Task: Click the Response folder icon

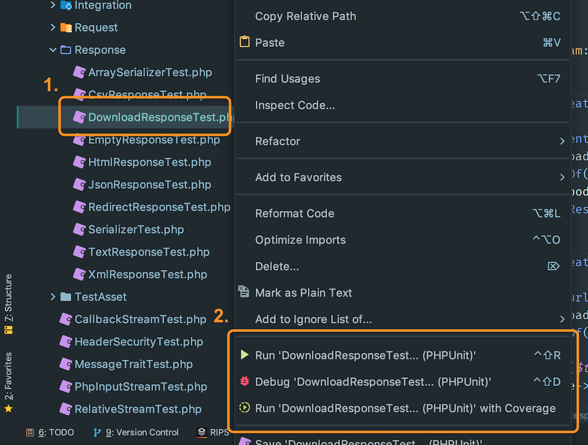Action: pos(66,50)
